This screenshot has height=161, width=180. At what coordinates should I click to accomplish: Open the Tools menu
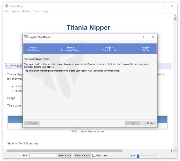point(36,12)
